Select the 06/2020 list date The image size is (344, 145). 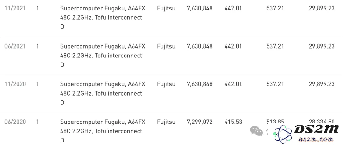(15, 122)
